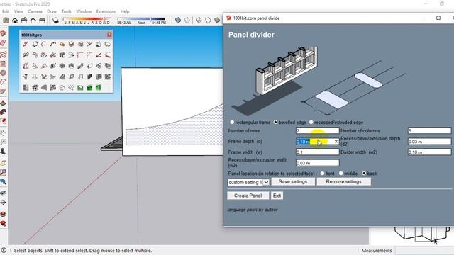Click the leftmost green icon in 1001bit pro
The image size is (454, 255).
click(80, 87)
